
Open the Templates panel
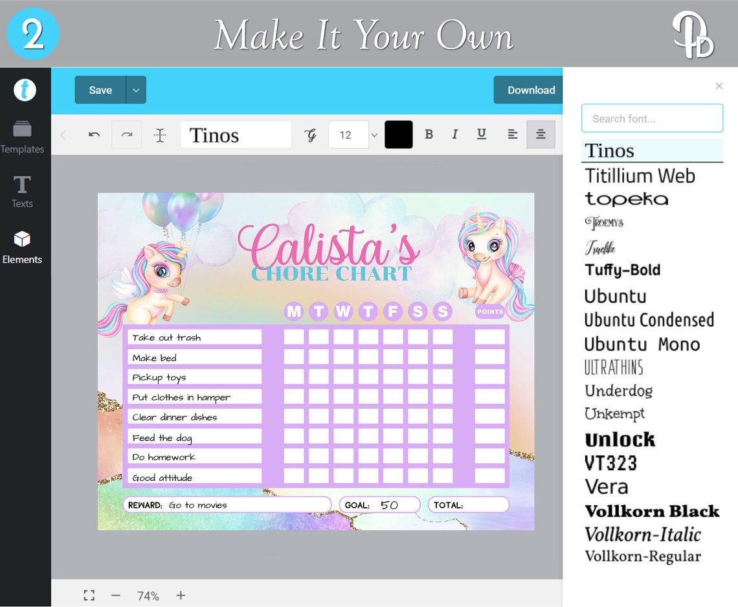[23, 134]
